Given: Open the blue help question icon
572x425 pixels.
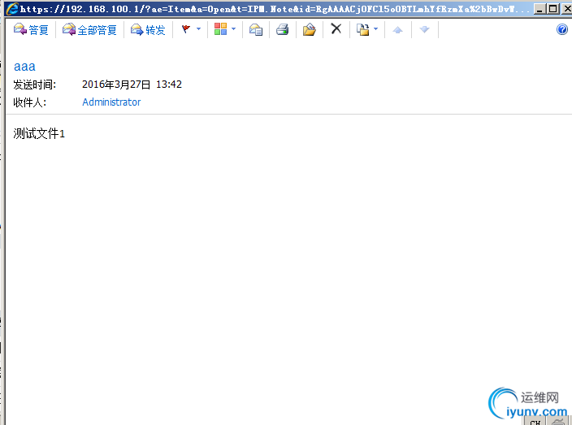Looking at the screenshot, I should click(562, 29).
